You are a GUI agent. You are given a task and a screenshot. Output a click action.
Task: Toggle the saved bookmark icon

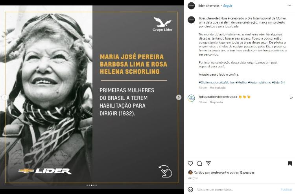pos(290,163)
